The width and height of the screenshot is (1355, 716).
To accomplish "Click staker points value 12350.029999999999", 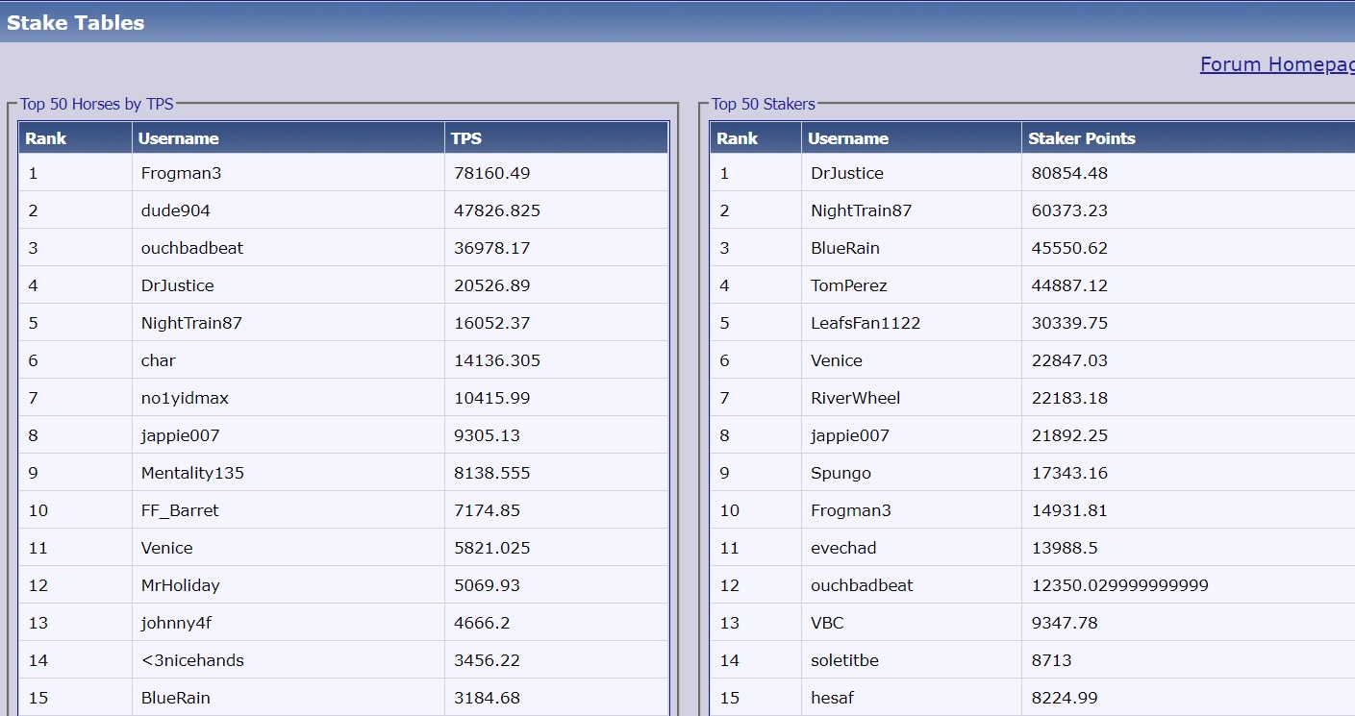I will [x=1119, y=585].
